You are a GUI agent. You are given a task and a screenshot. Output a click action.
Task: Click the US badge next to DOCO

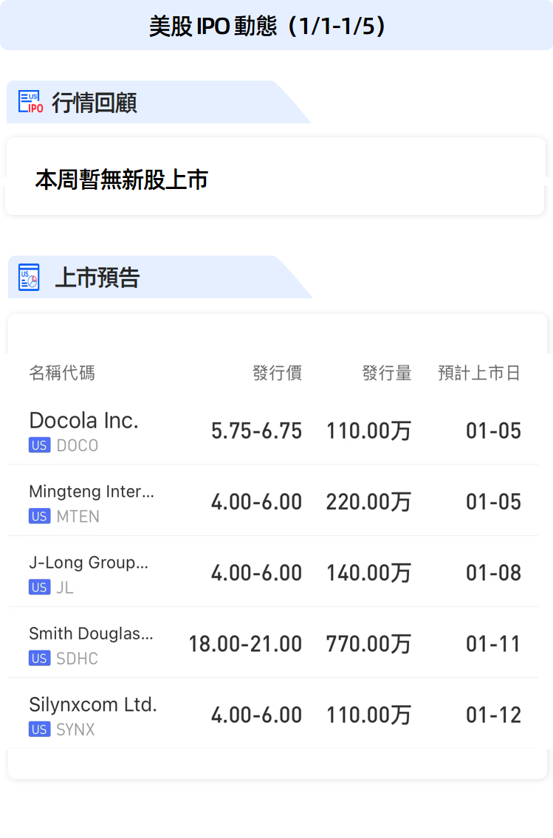point(39,445)
